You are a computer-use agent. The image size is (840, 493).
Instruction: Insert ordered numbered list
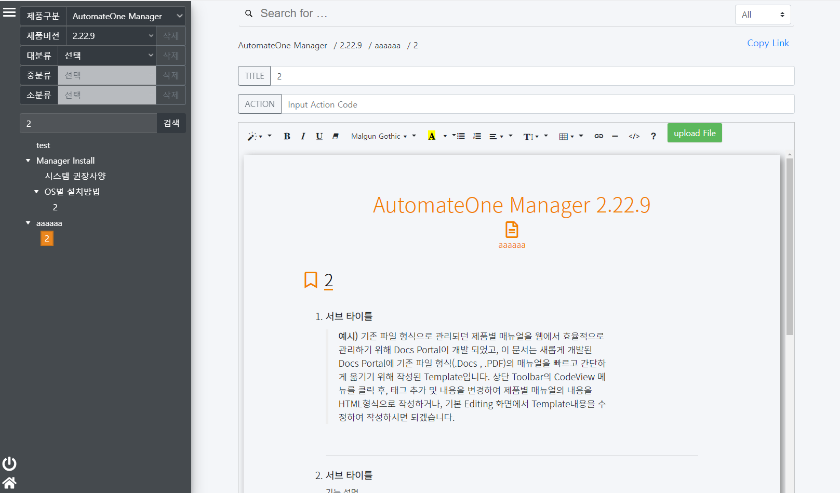[x=477, y=136]
